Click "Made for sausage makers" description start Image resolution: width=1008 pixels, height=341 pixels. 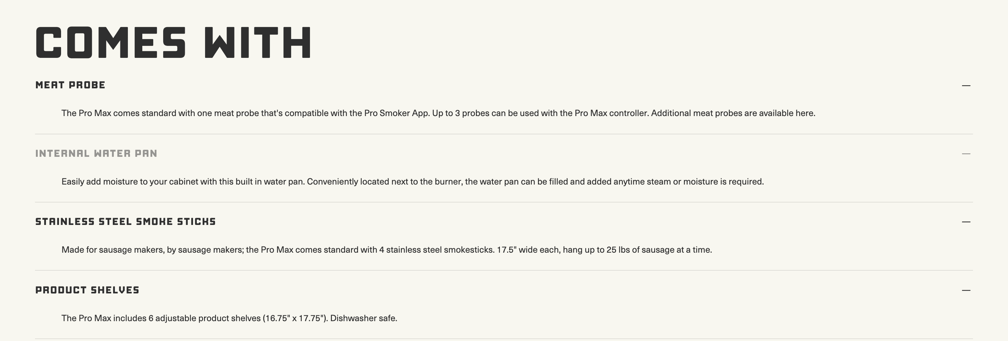pos(113,250)
